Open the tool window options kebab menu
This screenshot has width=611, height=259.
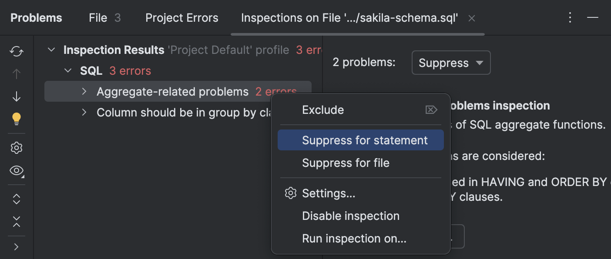pos(570,18)
